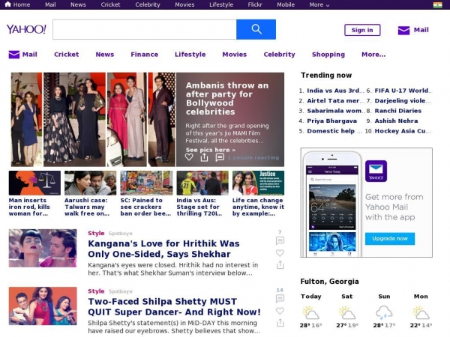Like the Shilpa Shetty article

coord(280,311)
